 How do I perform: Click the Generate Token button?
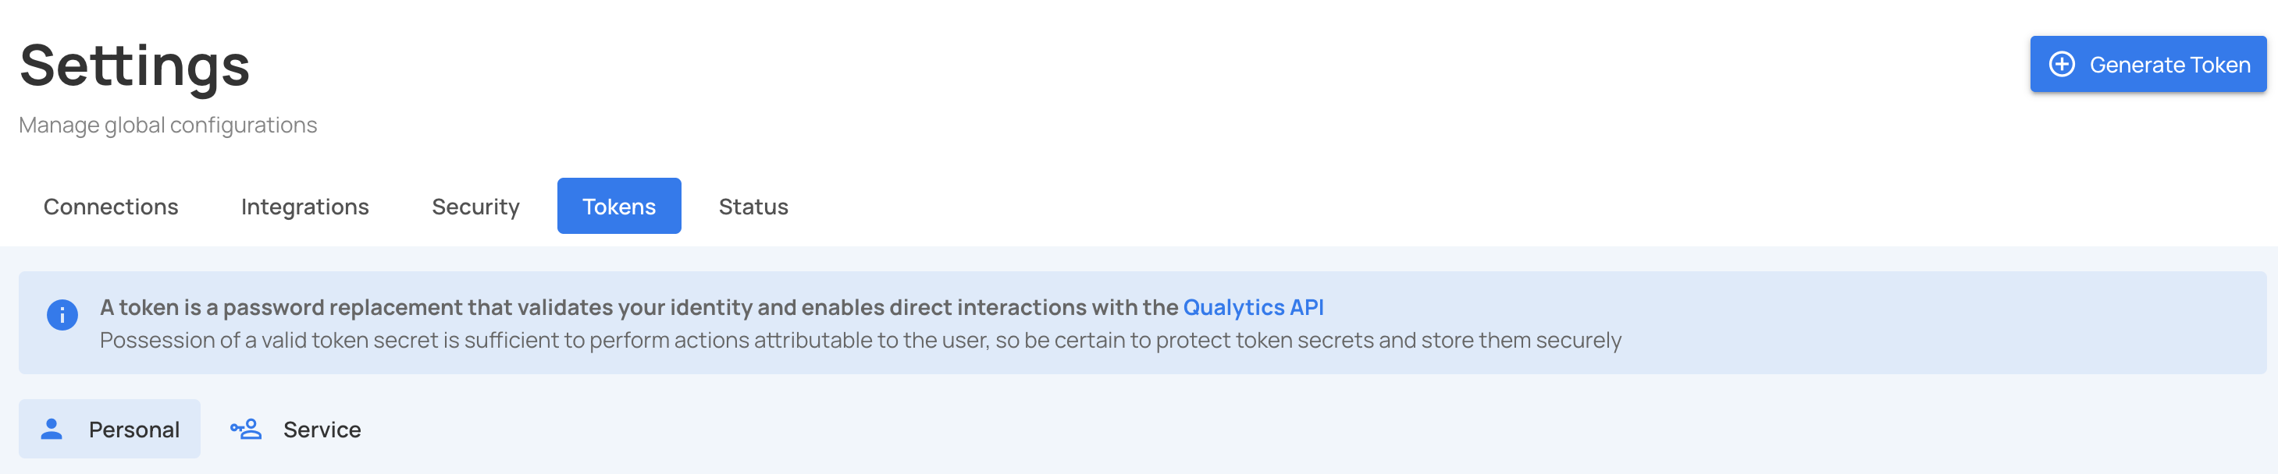[x=2147, y=64]
